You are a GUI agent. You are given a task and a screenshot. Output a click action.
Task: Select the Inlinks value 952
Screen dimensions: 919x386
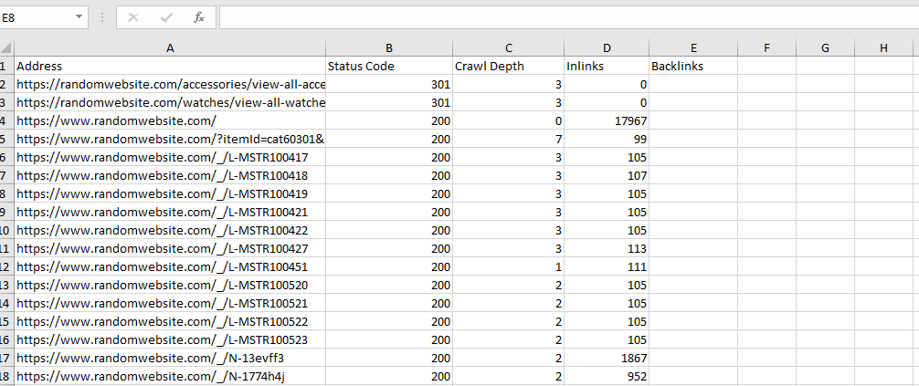click(x=607, y=375)
